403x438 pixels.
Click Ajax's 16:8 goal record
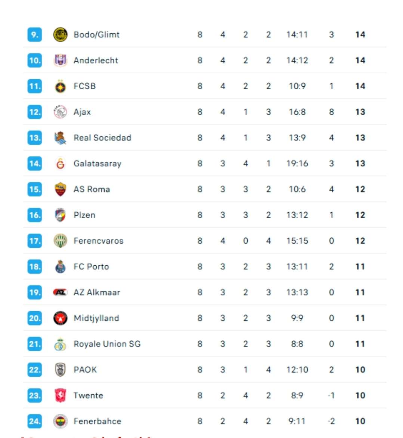[x=297, y=112]
